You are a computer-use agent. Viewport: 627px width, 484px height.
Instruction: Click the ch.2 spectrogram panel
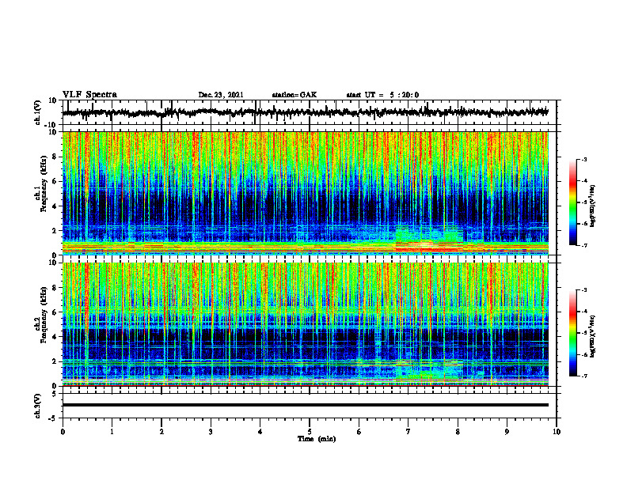pos(306,324)
